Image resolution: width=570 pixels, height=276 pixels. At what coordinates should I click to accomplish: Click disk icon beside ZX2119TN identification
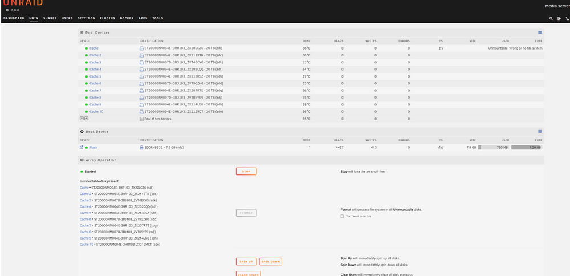[142, 55]
